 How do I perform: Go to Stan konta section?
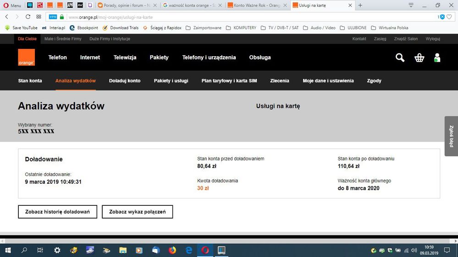pyautogui.click(x=30, y=81)
